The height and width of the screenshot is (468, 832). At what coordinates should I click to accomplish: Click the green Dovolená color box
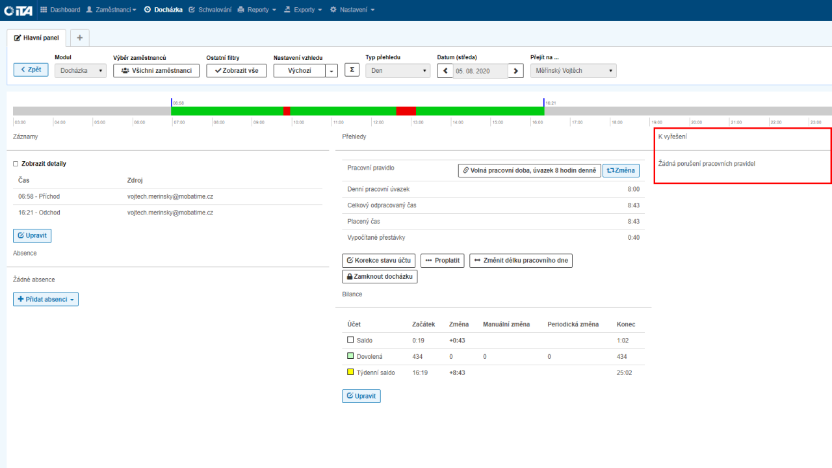coord(350,356)
